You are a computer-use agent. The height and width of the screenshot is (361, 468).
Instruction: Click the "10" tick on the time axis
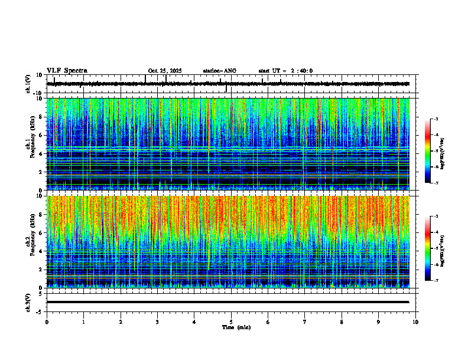click(x=415, y=322)
